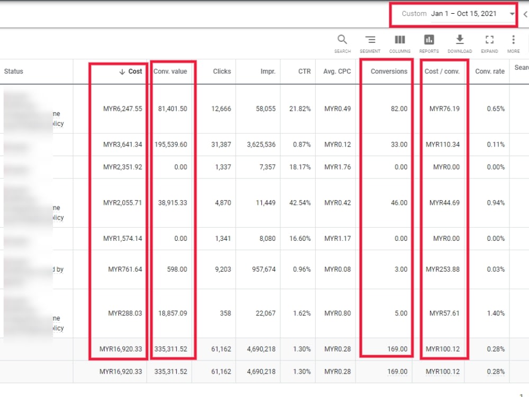Screen dimensions: 529x397
Task: Click conversion rate 1.40%
Action: pyautogui.click(x=496, y=313)
